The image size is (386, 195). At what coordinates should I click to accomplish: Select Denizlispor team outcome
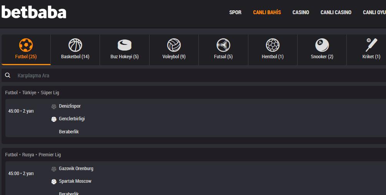pos(70,106)
